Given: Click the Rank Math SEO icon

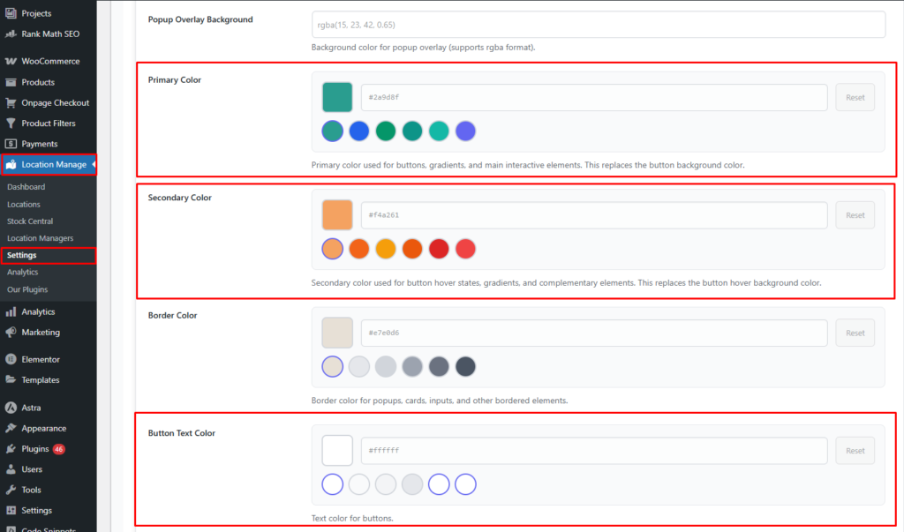Looking at the screenshot, I should 11,34.
